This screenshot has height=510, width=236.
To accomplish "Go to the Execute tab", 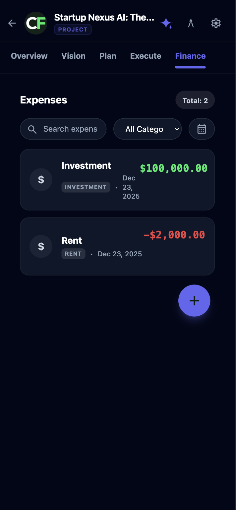I will coord(146,56).
